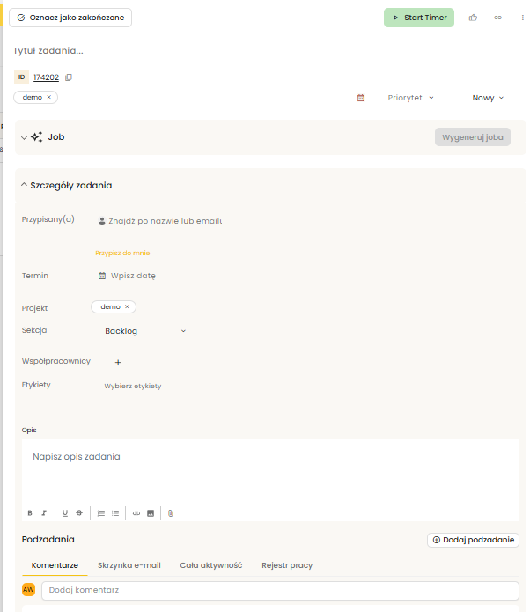
Task: Toggle italic text formatting
Action: [x=44, y=512]
